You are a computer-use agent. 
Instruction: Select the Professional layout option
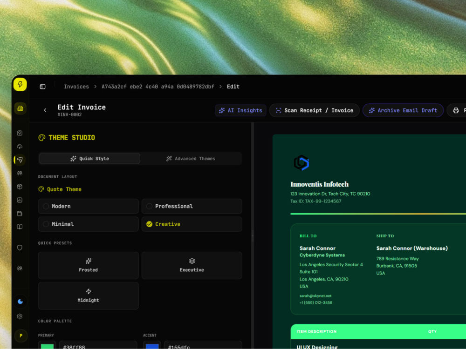click(x=192, y=206)
